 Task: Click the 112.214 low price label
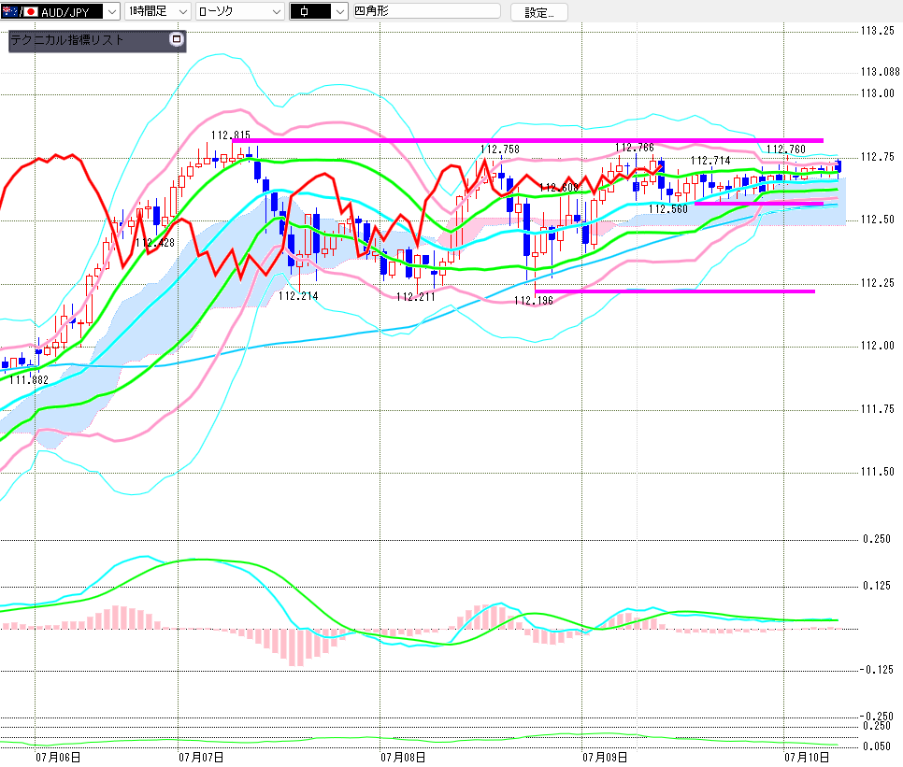[x=298, y=296]
